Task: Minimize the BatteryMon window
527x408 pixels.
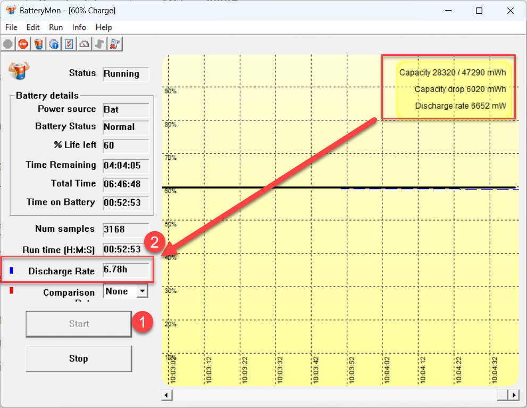Action: 448,11
